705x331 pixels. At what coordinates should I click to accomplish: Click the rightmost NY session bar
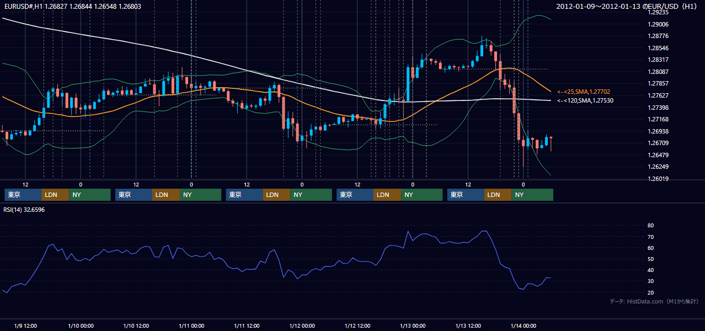tap(532, 195)
